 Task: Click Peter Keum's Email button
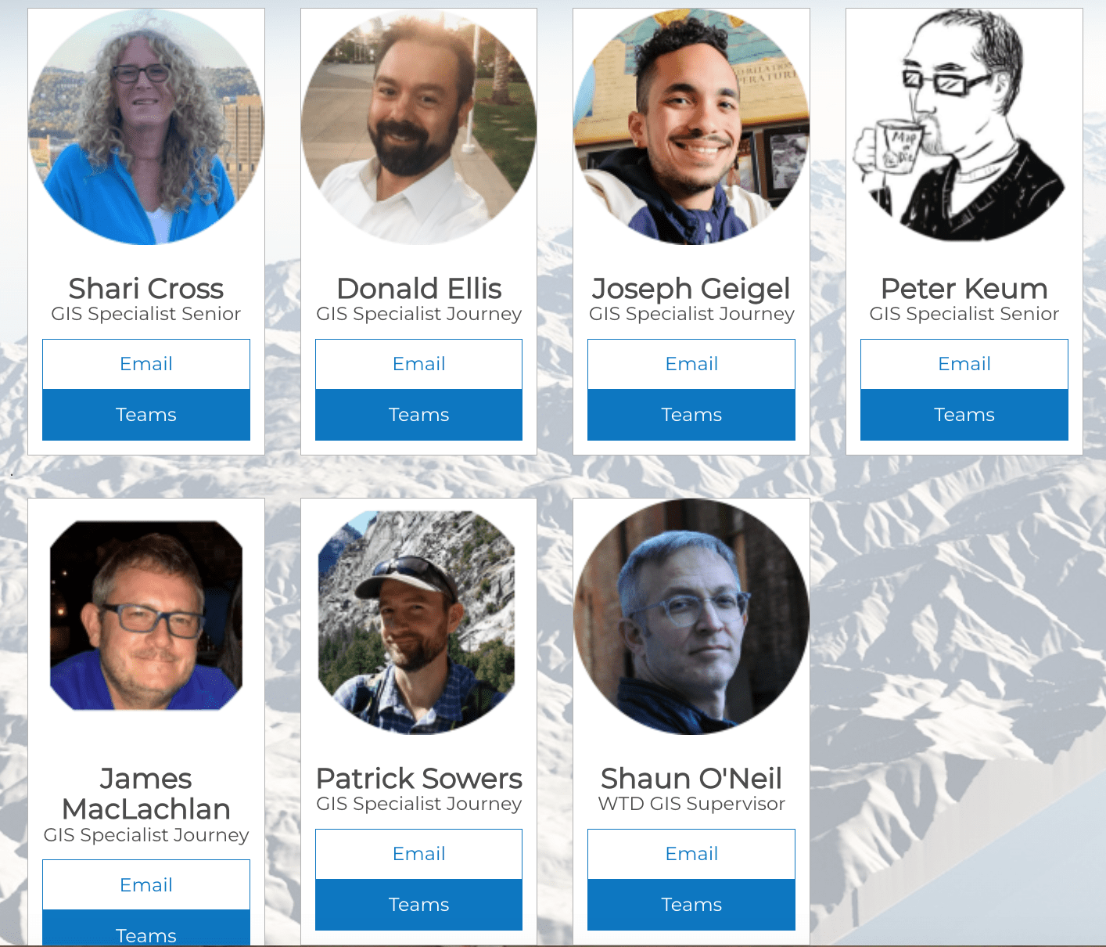point(964,364)
